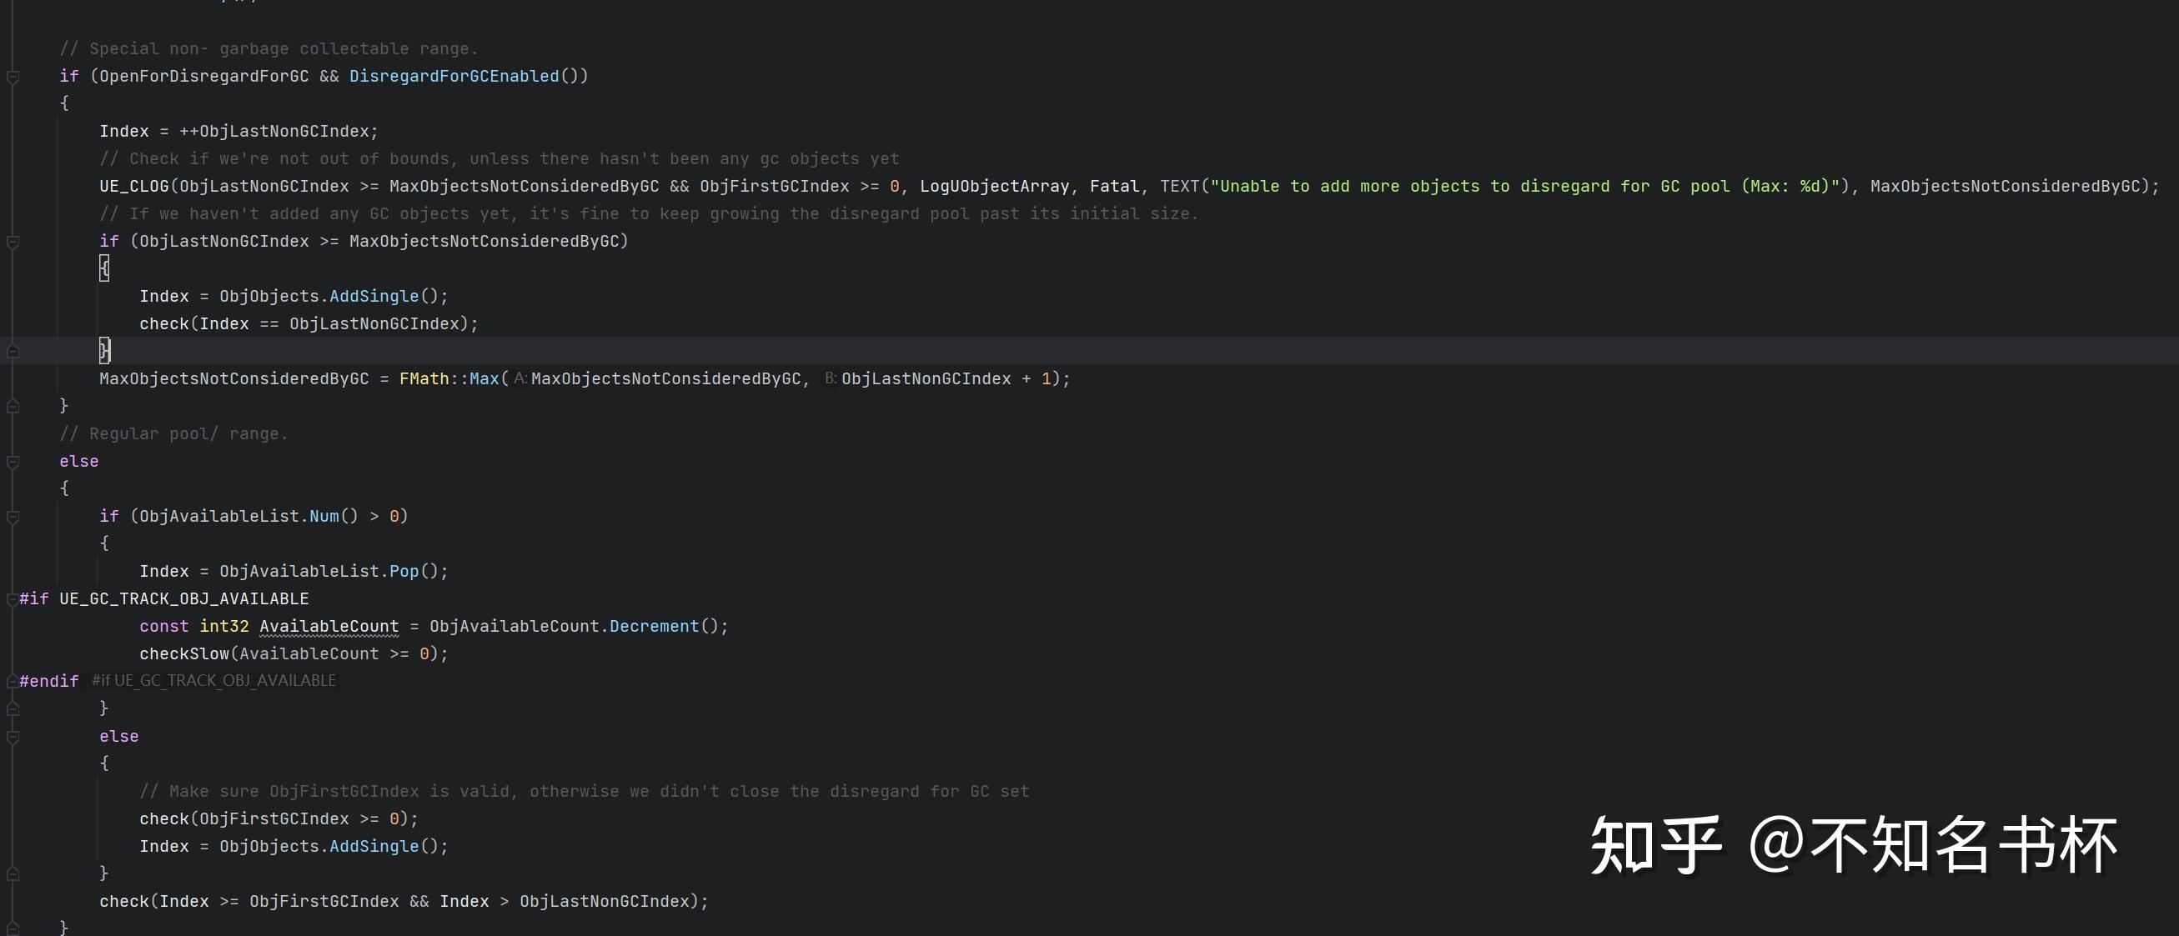Collapse the ObjAvailableList.Num() if block fold marker
This screenshot has width=2179, height=936.
(13, 517)
